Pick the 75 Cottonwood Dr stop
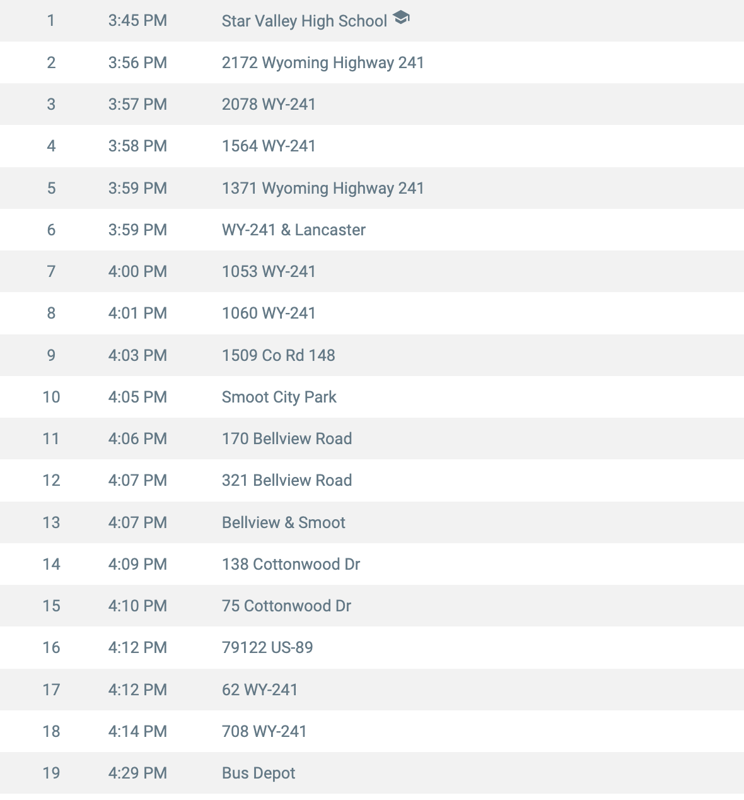The image size is (744, 800). tap(372, 606)
